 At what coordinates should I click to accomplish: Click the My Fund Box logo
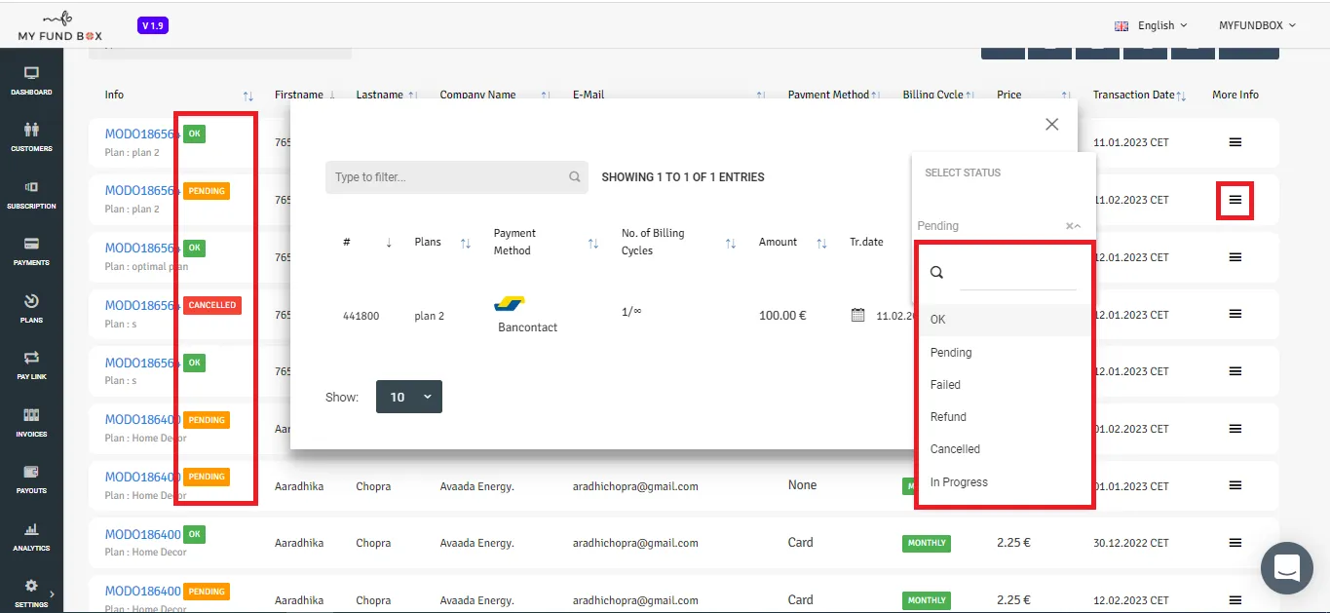59,25
